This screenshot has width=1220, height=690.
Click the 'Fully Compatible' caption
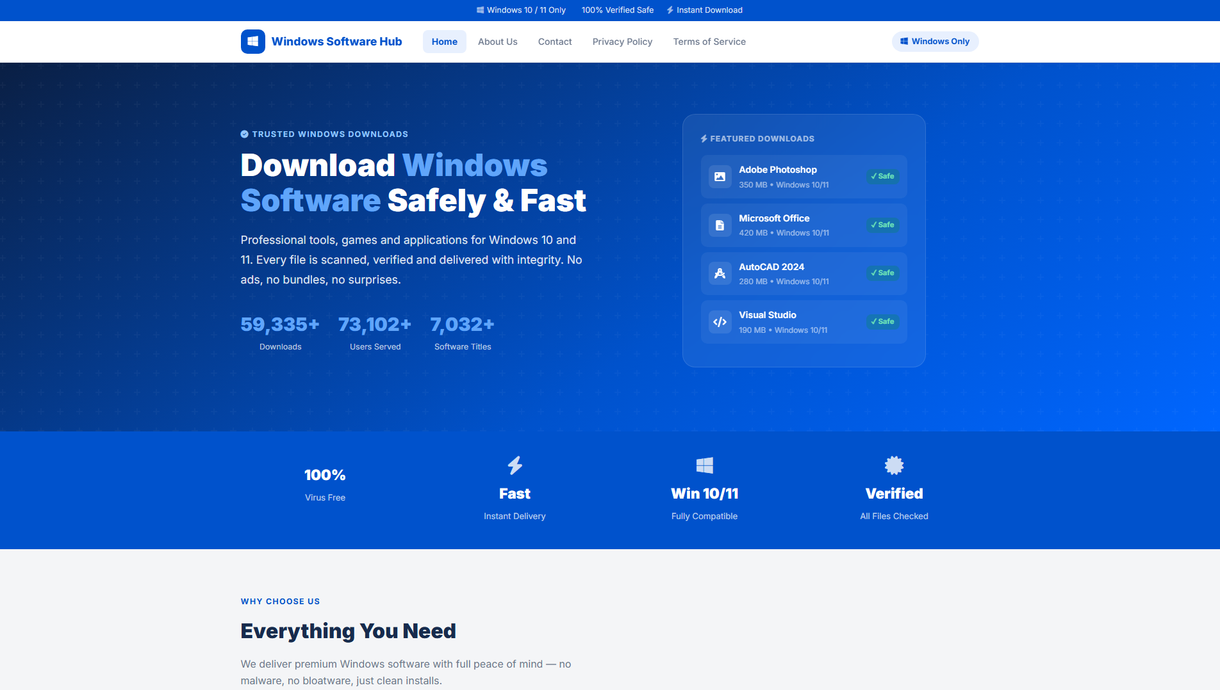tap(705, 517)
